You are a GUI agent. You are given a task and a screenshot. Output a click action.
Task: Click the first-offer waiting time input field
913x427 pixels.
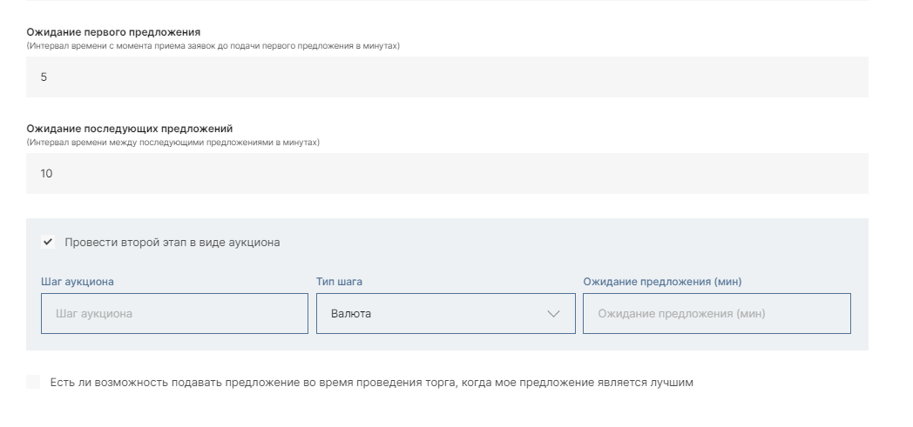pyautogui.click(x=447, y=77)
